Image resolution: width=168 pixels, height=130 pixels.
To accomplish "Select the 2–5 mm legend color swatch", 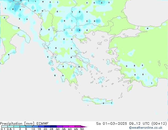I will 23,127.
